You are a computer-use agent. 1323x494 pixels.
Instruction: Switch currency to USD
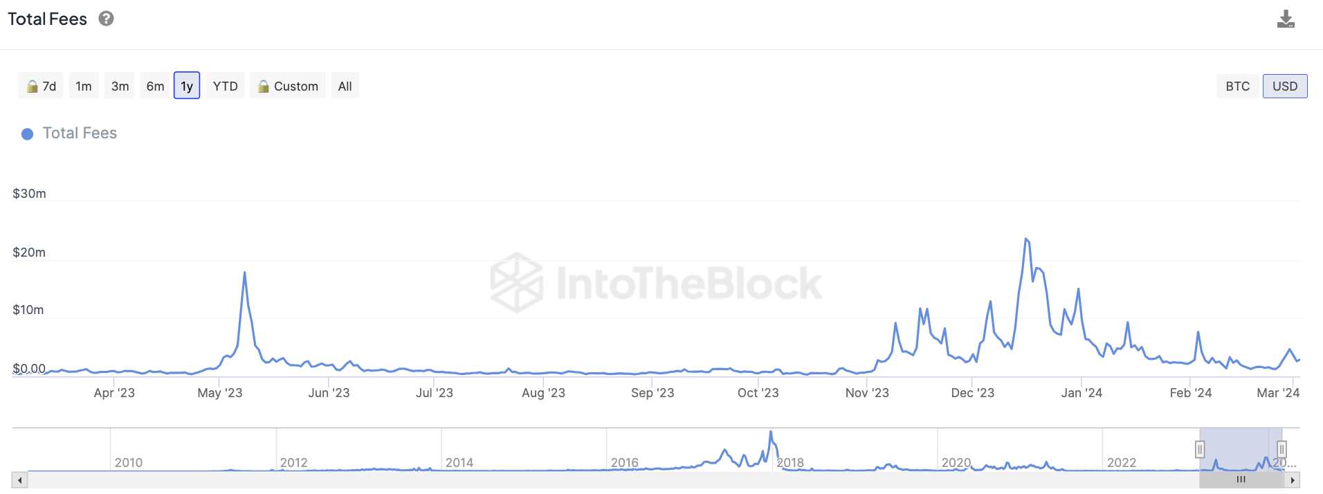point(1285,86)
